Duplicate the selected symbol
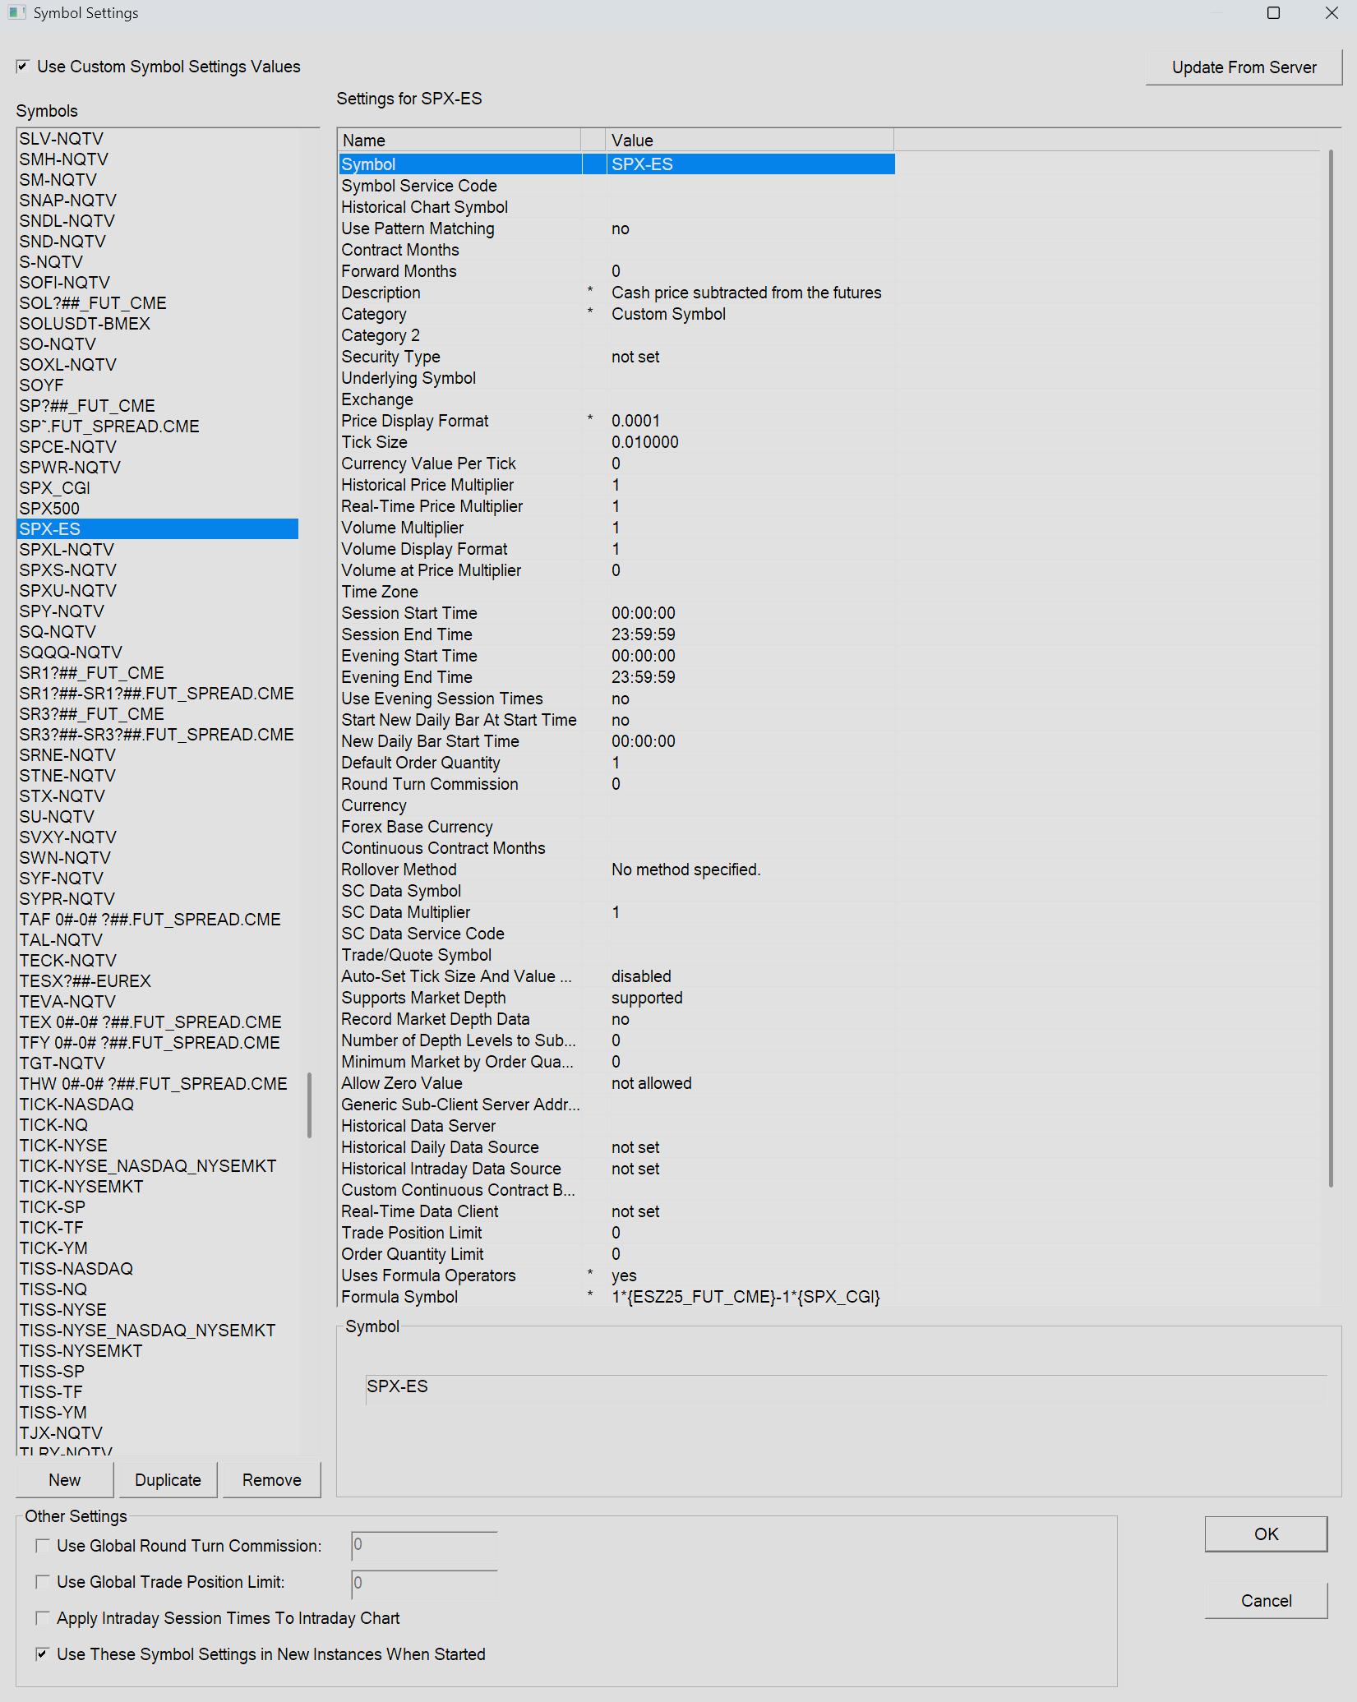Viewport: 1357px width, 1702px height. (x=168, y=1480)
